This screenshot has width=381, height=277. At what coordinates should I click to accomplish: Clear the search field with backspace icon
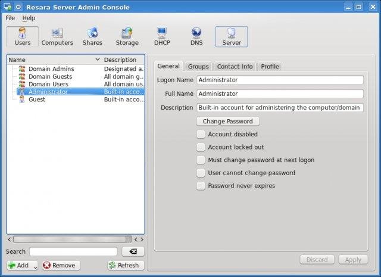[x=133, y=251]
